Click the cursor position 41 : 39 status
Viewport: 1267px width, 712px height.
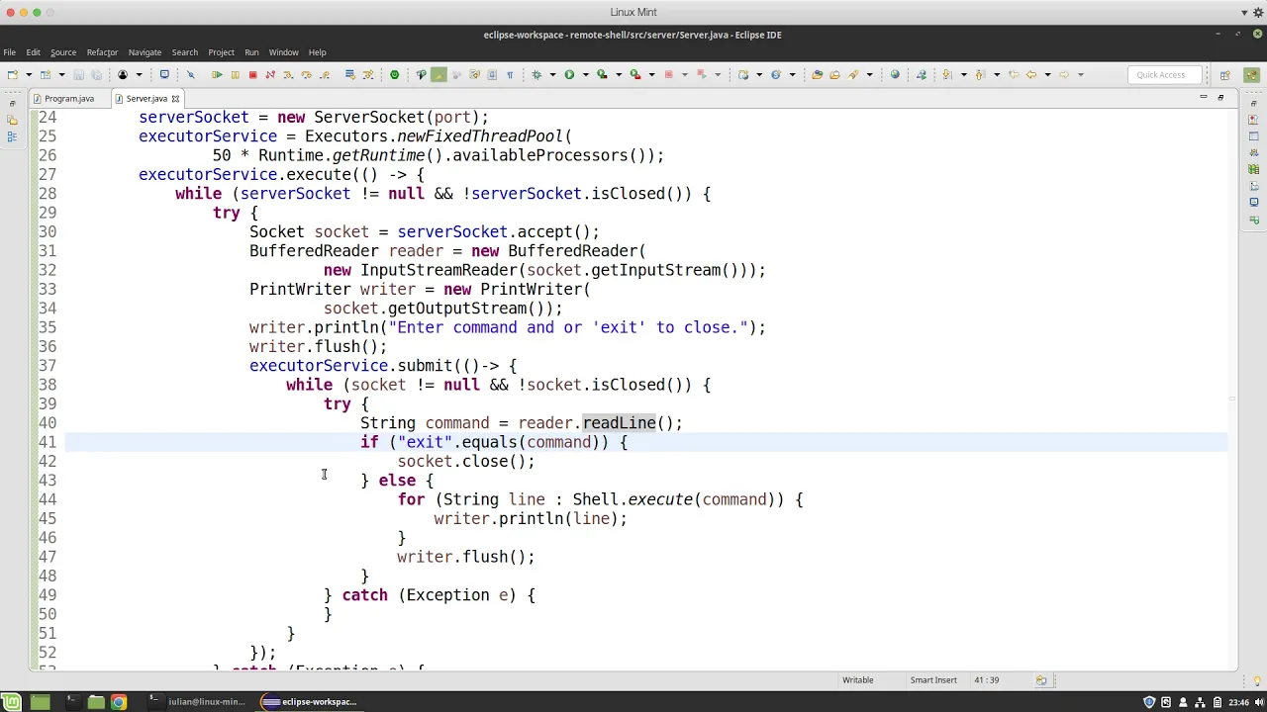986,680
